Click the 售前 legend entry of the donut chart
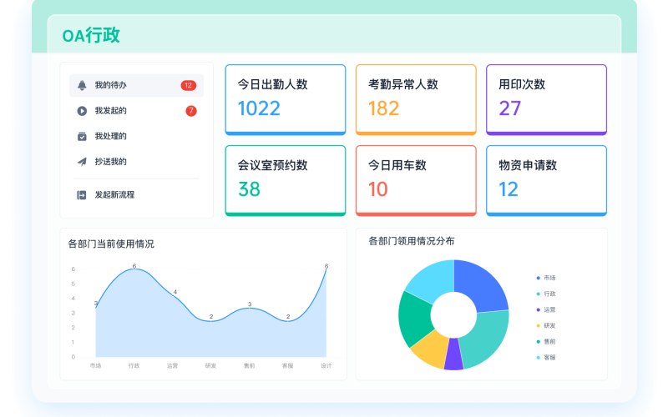Screen dimensions: 668x417 click(546, 341)
